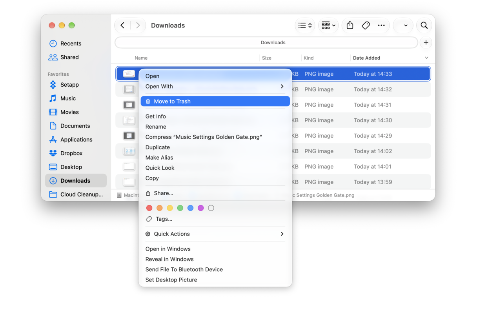The width and height of the screenshot is (477, 316).
Task: Choose Share… in the context menu
Action: [215, 193]
